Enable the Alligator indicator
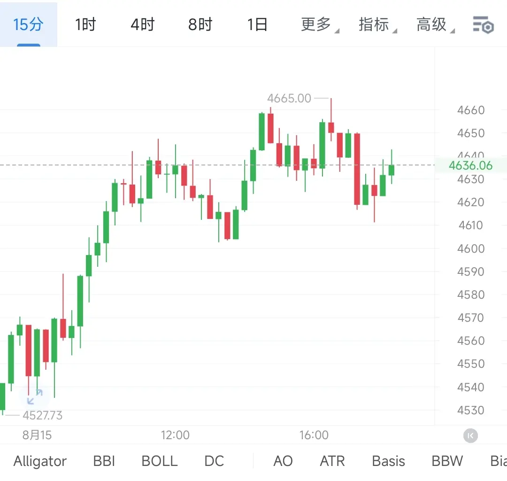 pos(40,461)
